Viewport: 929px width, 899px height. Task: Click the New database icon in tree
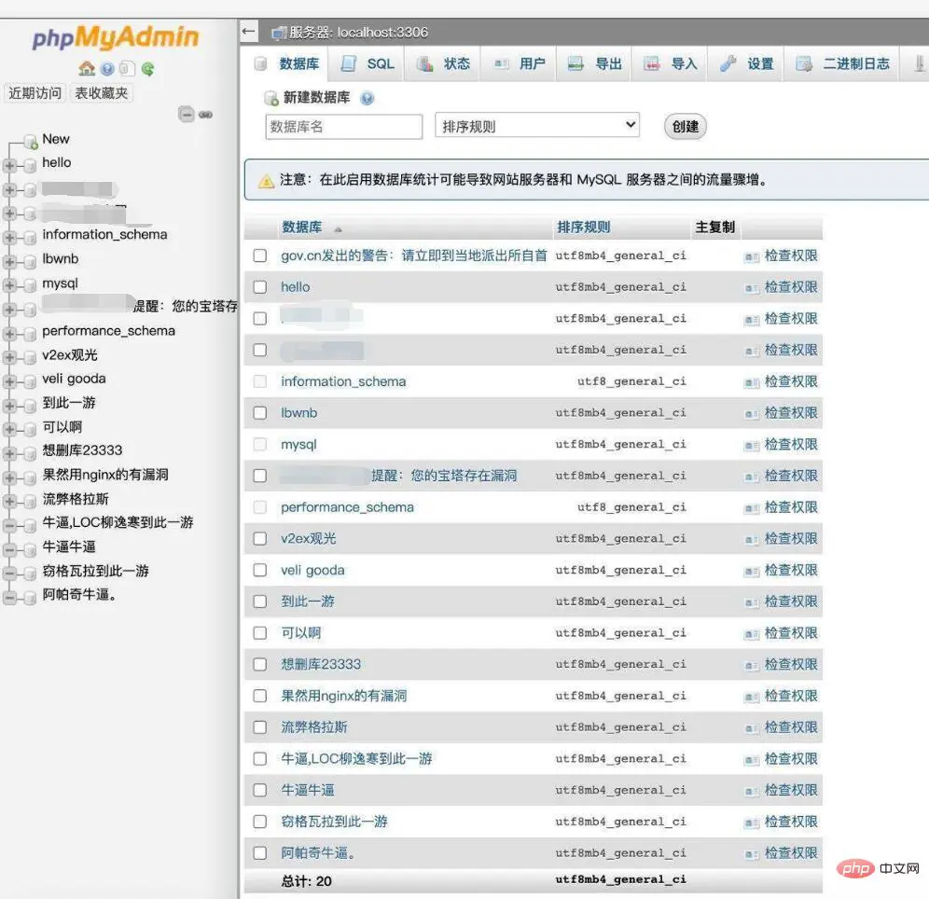click(x=31, y=142)
